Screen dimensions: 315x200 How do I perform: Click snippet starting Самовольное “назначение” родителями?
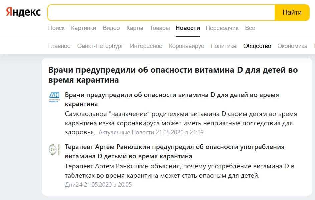181,123
